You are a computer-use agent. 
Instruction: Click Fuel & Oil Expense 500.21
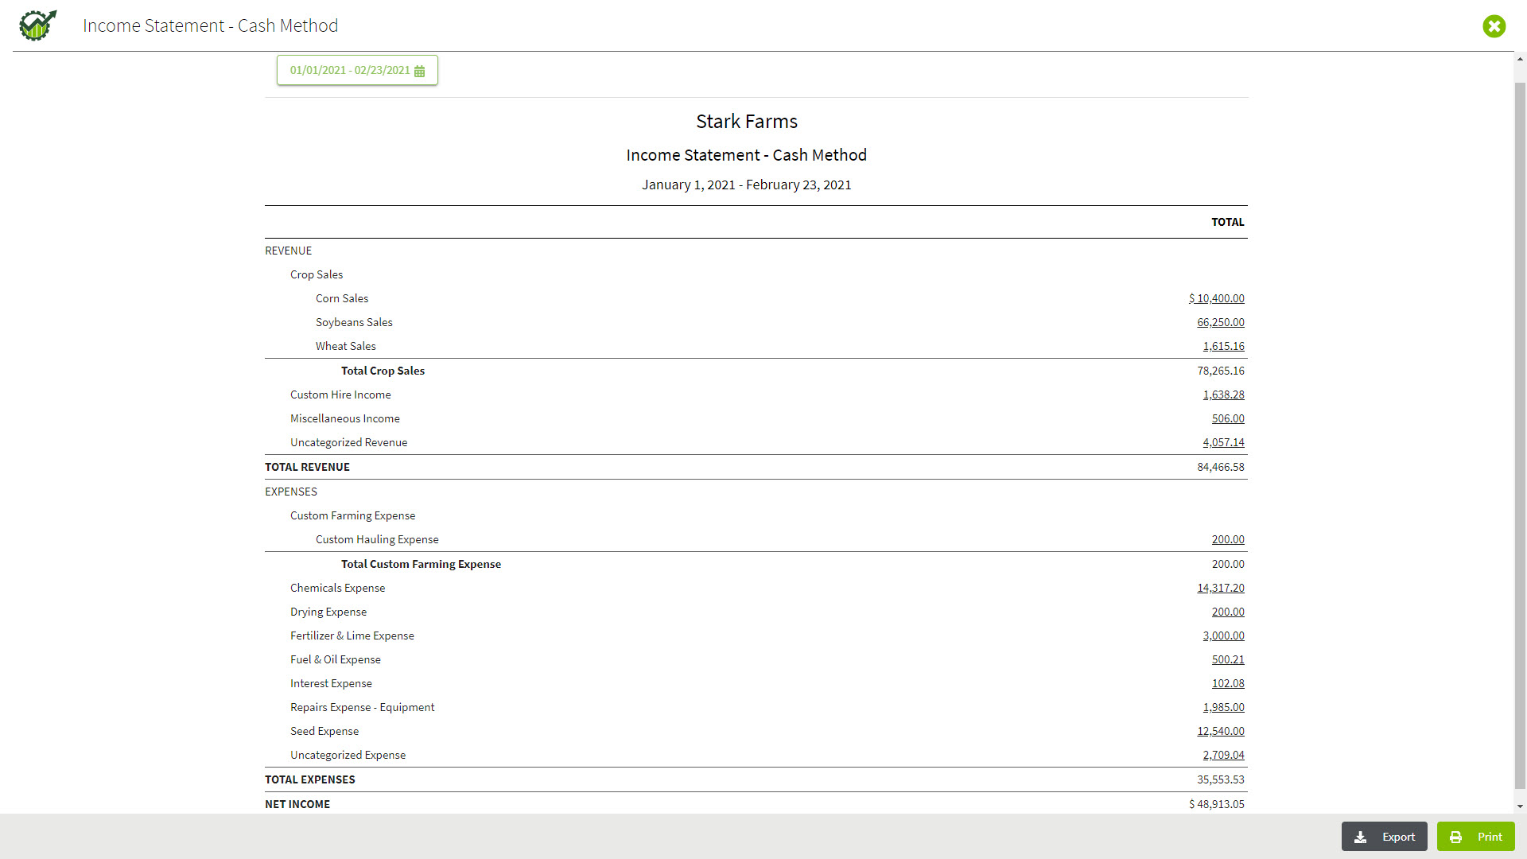[x=1227, y=659]
